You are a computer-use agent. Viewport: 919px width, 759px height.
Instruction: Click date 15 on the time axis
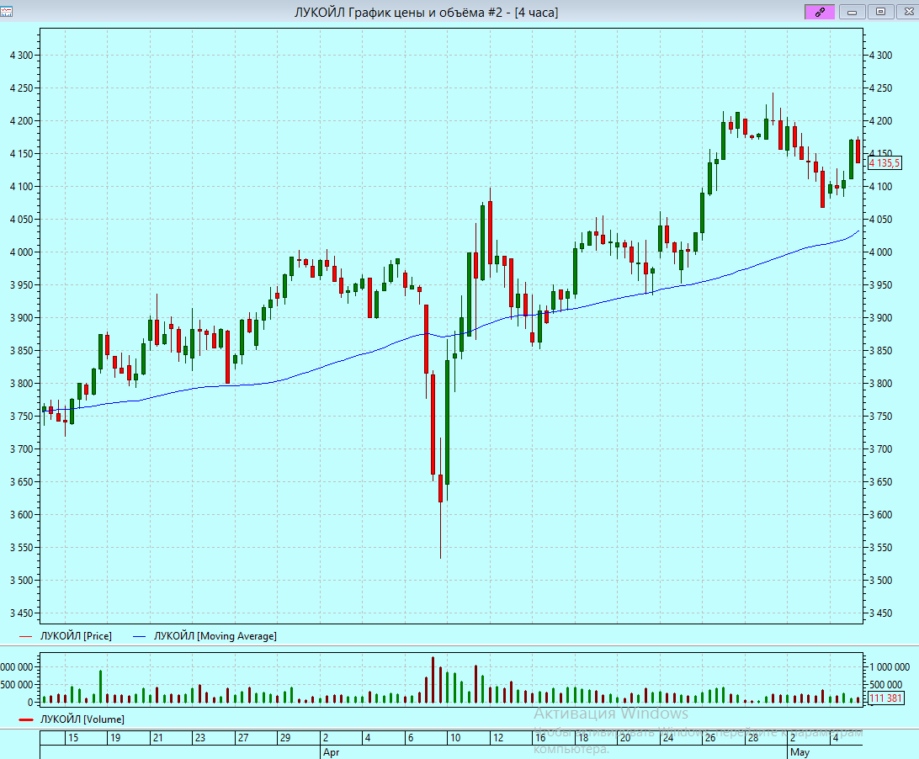point(72,738)
